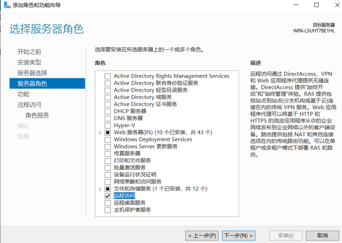Click the 下一步(N) next button
Viewport: 342px width, 243px height.
pyautogui.click(x=239, y=236)
